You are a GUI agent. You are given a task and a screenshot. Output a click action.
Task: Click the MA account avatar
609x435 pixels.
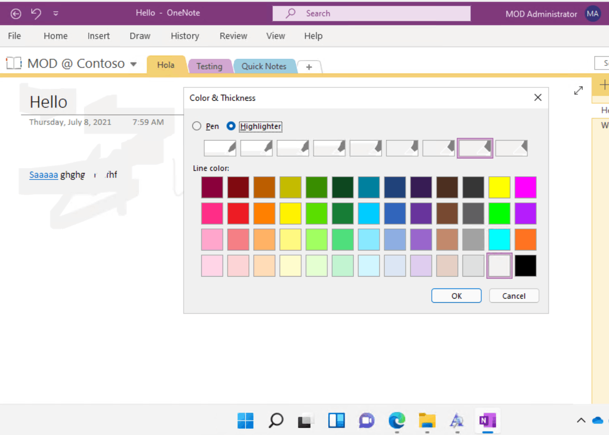tap(593, 14)
